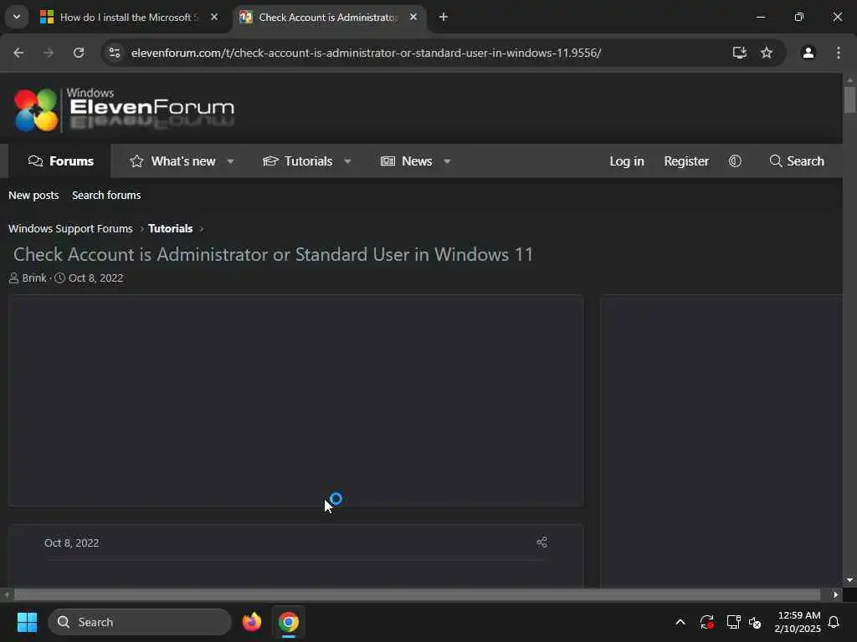Click the thread title heading

274,254
